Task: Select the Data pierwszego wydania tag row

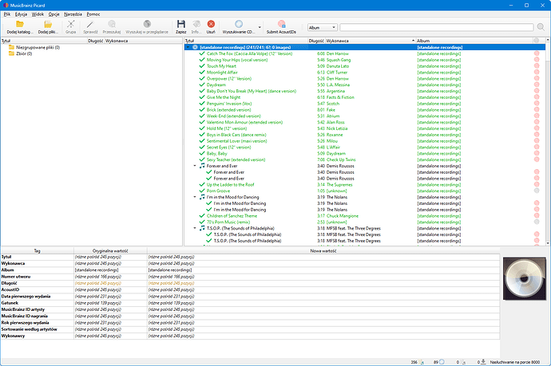Action: [x=250, y=297]
